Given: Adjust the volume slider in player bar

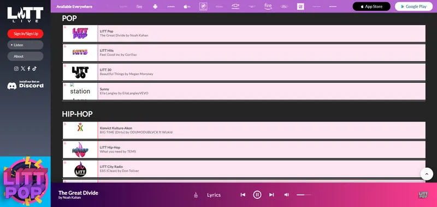Looking at the screenshot, I should (304, 195).
